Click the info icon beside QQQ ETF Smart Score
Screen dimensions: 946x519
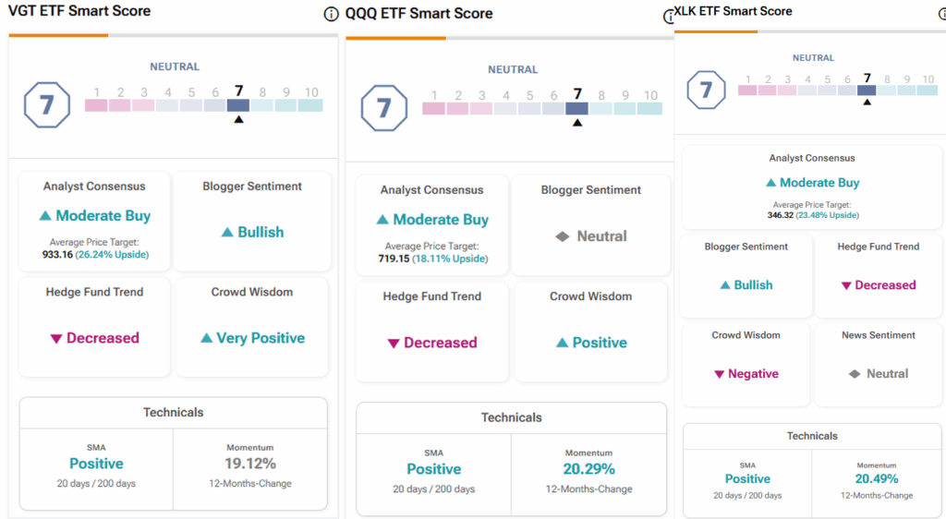(x=671, y=17)
